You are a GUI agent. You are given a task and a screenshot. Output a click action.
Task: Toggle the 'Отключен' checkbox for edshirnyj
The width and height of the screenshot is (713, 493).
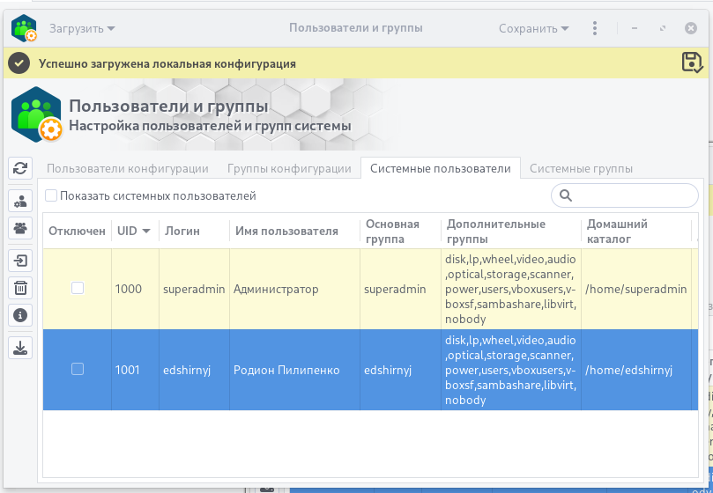(x=78, y=370)
